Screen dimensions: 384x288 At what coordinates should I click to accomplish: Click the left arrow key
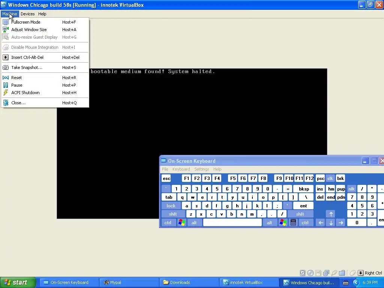coord(321,223)
